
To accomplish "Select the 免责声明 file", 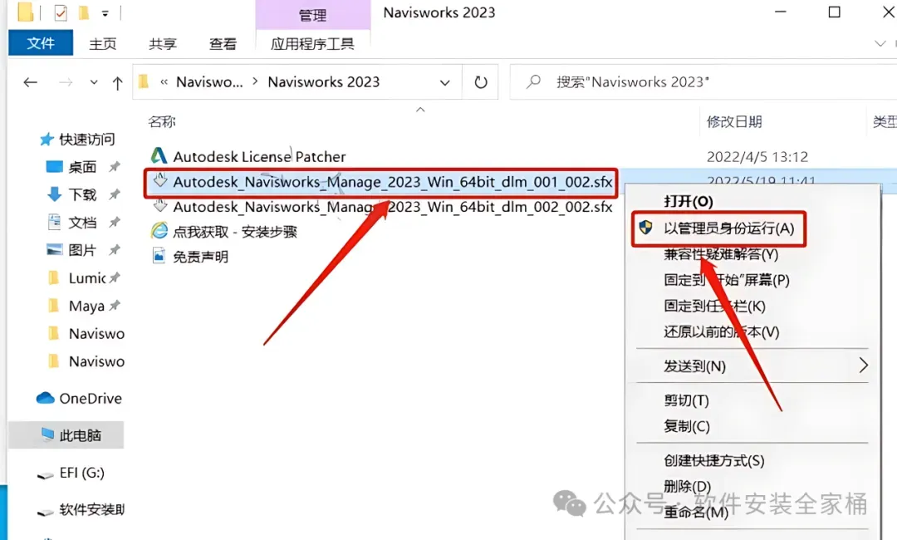I will [x=201, y=256].
